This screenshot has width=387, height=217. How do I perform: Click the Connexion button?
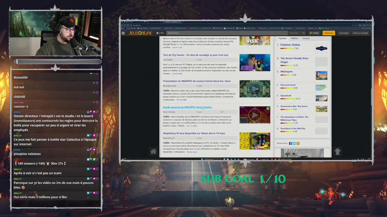[344, 33]
